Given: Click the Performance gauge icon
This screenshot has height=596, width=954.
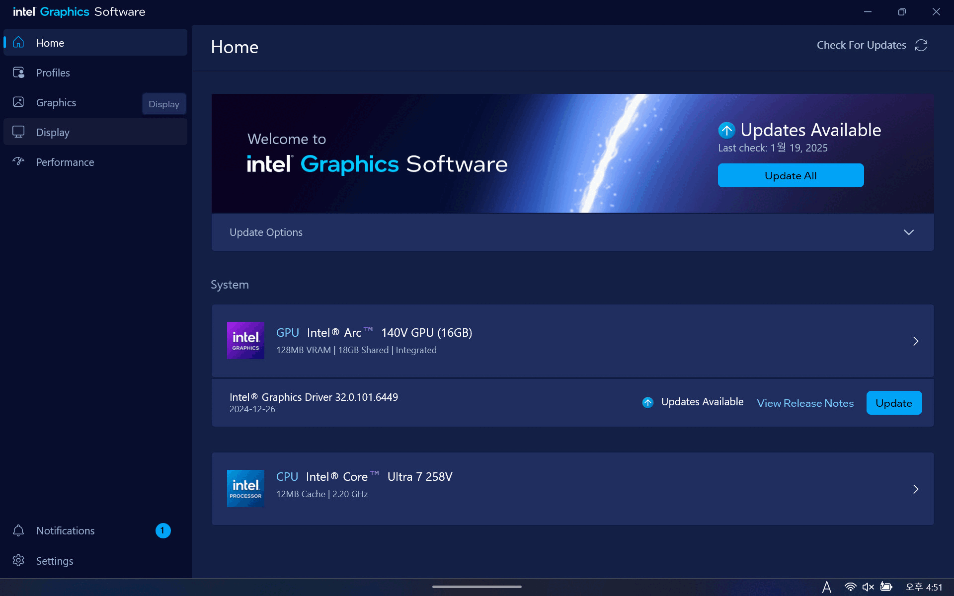Looking at the screenshot, I should coord(18,162).
